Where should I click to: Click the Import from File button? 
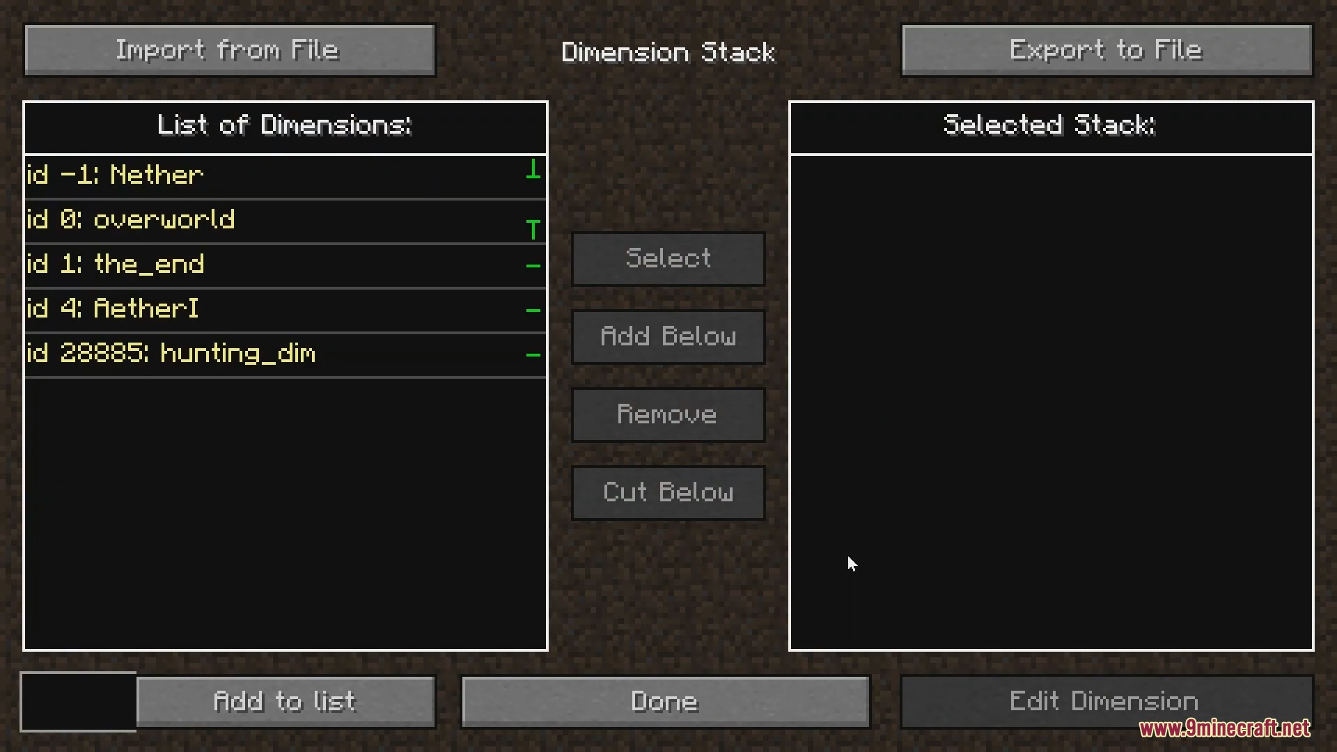[x=228, y=51]
